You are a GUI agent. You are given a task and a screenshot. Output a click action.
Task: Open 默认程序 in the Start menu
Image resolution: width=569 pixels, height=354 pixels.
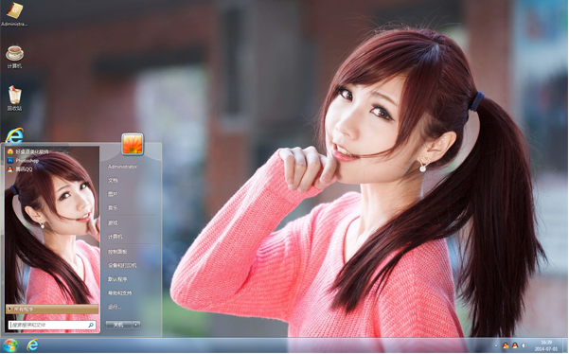tap(117, 279)
